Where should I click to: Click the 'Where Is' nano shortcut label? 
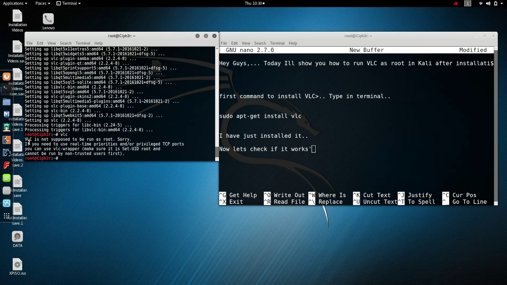pyautogui.click(x=332, y=195)
